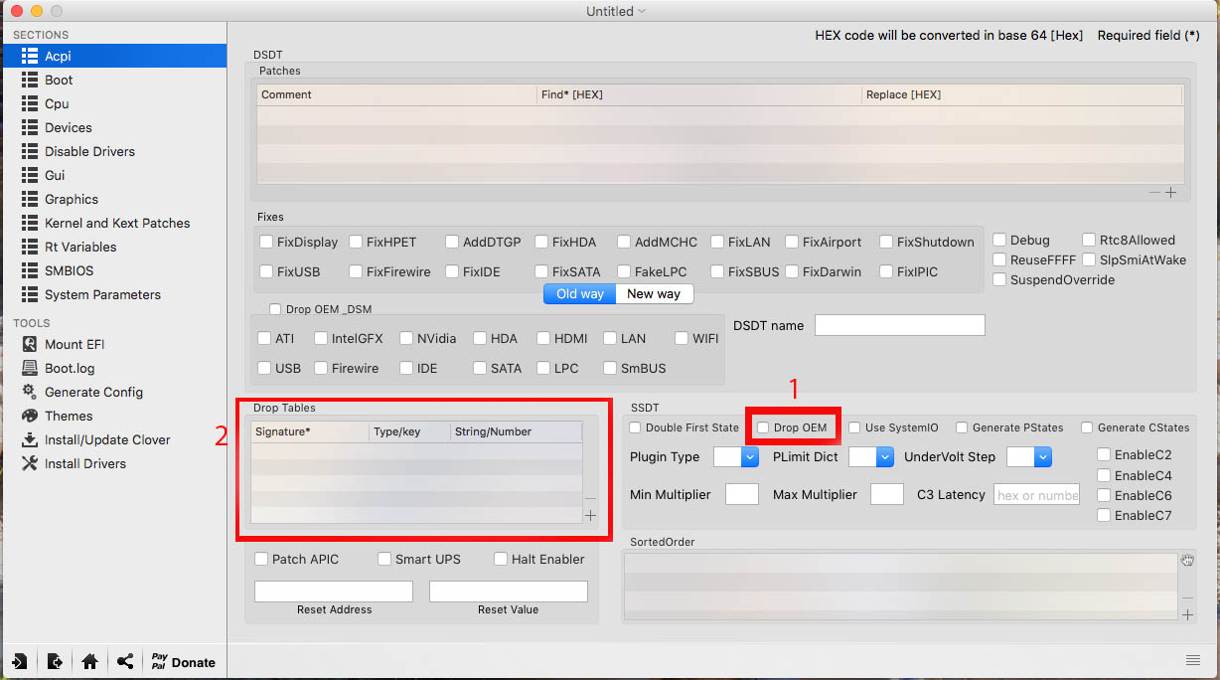The width and height of the screenshot is (1220, 680).
Task: Click the Reset Value field
Action: [x=509, y=592]
